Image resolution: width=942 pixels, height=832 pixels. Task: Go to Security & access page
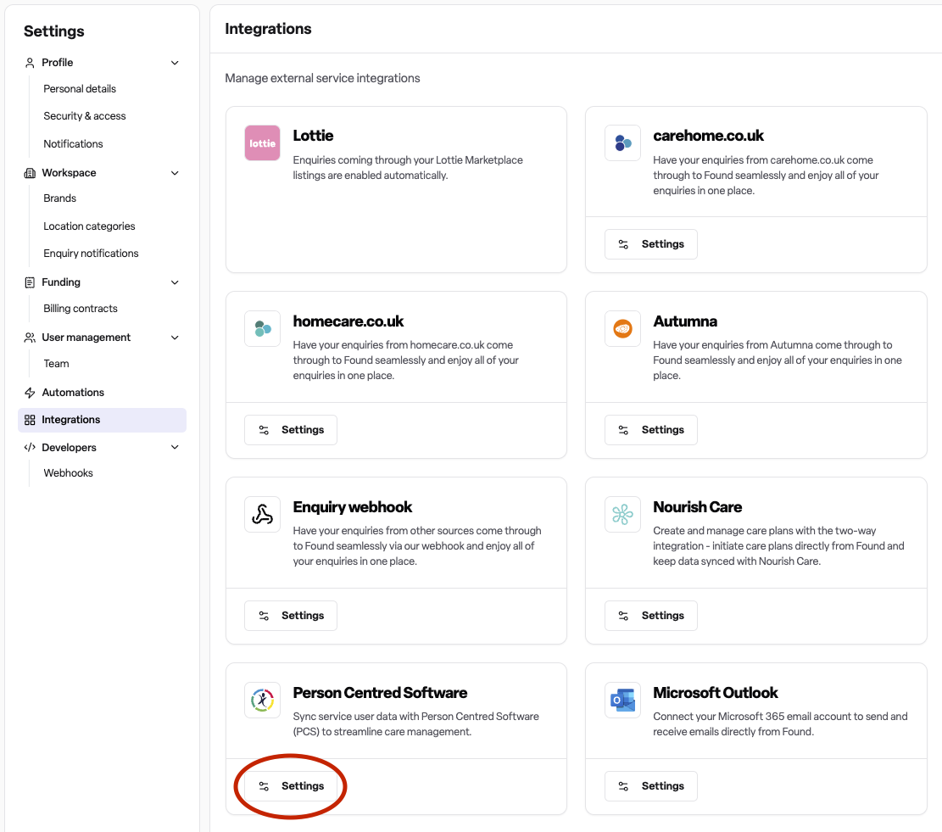click(85, 116)
